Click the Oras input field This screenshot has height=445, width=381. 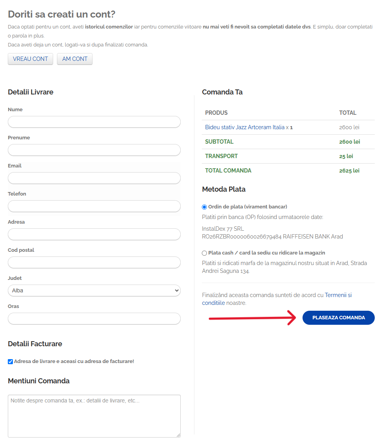[x=94, y=319]
